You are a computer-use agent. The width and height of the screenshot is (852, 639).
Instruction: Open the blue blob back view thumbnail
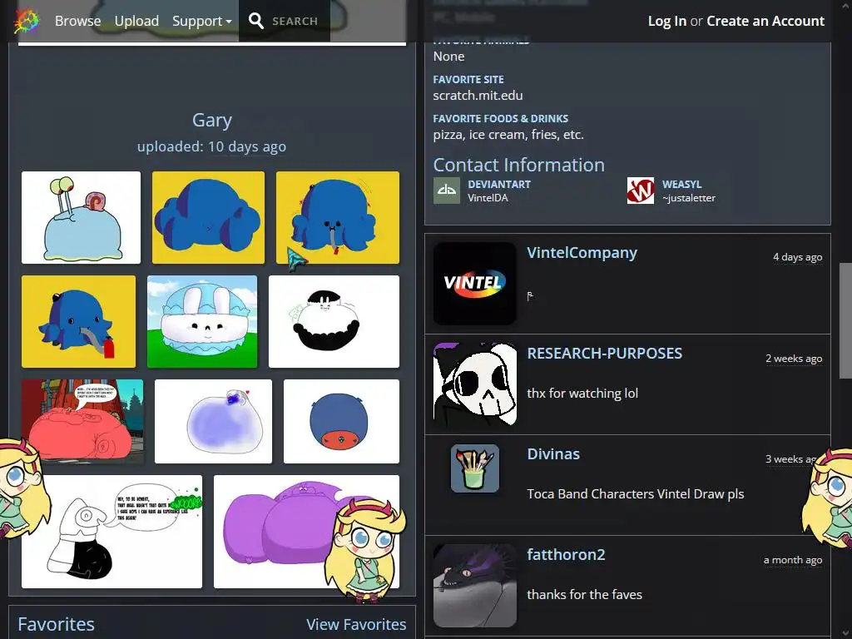coord(208,217)
